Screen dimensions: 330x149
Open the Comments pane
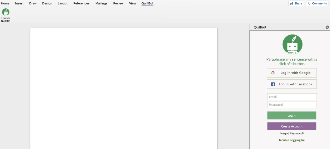pos(317,3)
